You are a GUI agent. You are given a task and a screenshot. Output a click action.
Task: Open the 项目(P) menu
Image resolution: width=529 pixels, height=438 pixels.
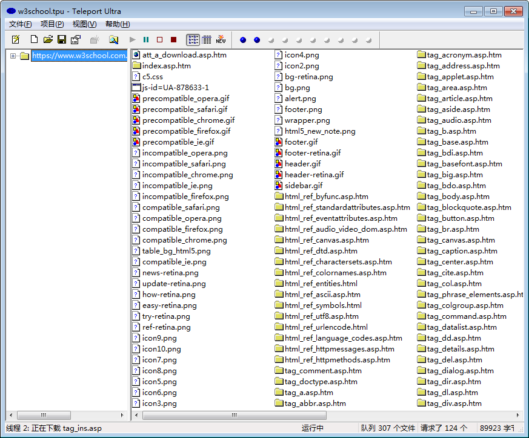[52, 24]
